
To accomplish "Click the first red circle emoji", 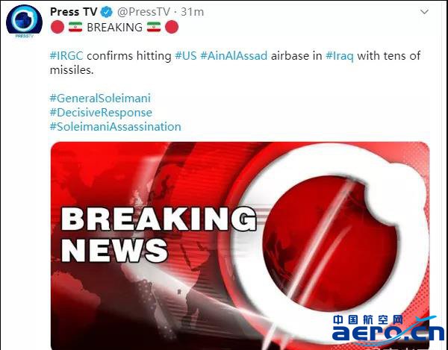I will [x=57, y=27].
